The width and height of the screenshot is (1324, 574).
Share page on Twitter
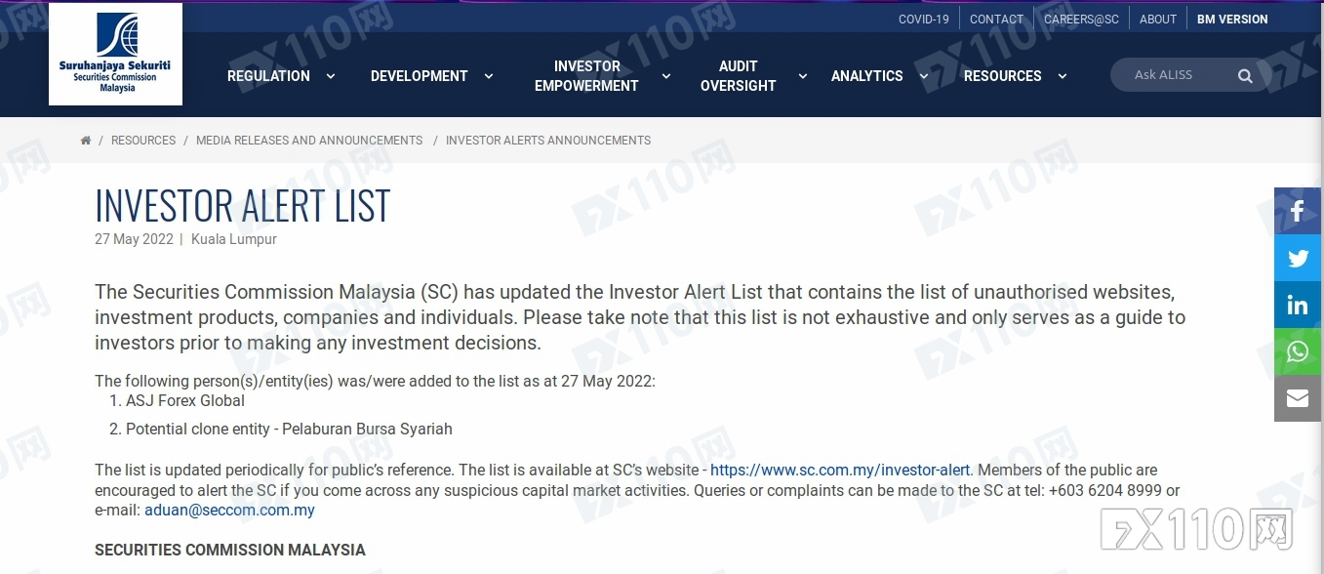[1298, 258]
